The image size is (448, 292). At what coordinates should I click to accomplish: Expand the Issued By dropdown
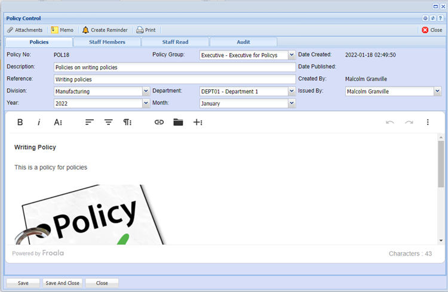[437, 91]
